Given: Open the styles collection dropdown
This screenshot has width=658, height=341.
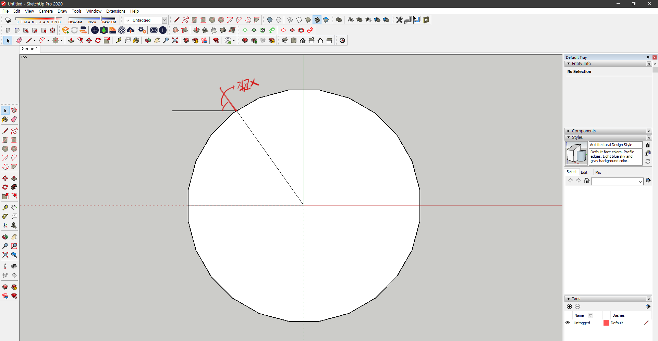Looking at the screenshot, I should click(x=640, y=182).
